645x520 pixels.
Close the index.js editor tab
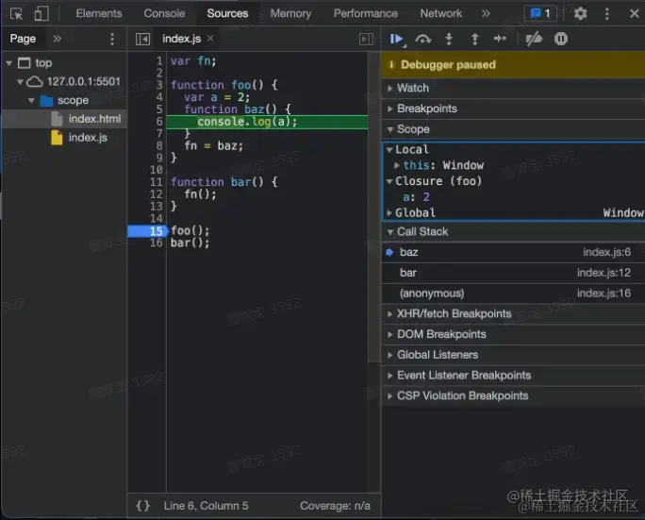[210, 39]
